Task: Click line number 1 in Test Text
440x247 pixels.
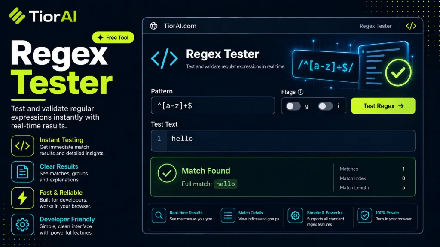Action: click(159, 139)
